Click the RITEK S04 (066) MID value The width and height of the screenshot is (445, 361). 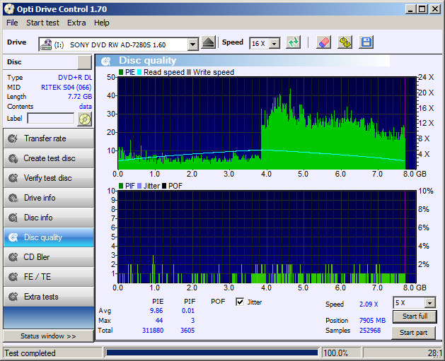coord(67,88)
